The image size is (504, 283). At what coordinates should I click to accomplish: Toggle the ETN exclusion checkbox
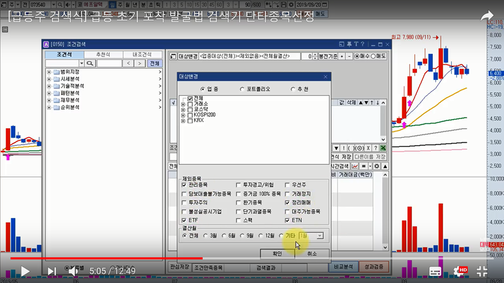287,221
